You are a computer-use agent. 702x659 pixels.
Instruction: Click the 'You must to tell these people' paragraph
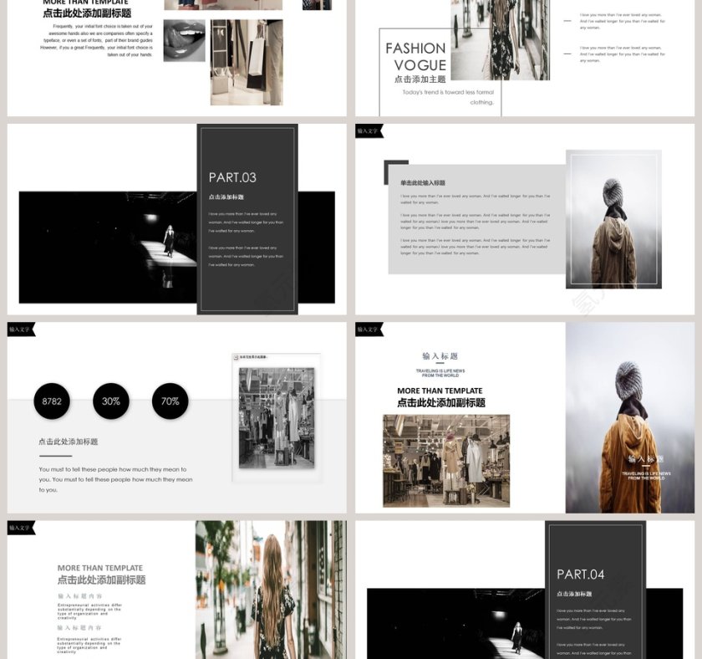point(115,479)
